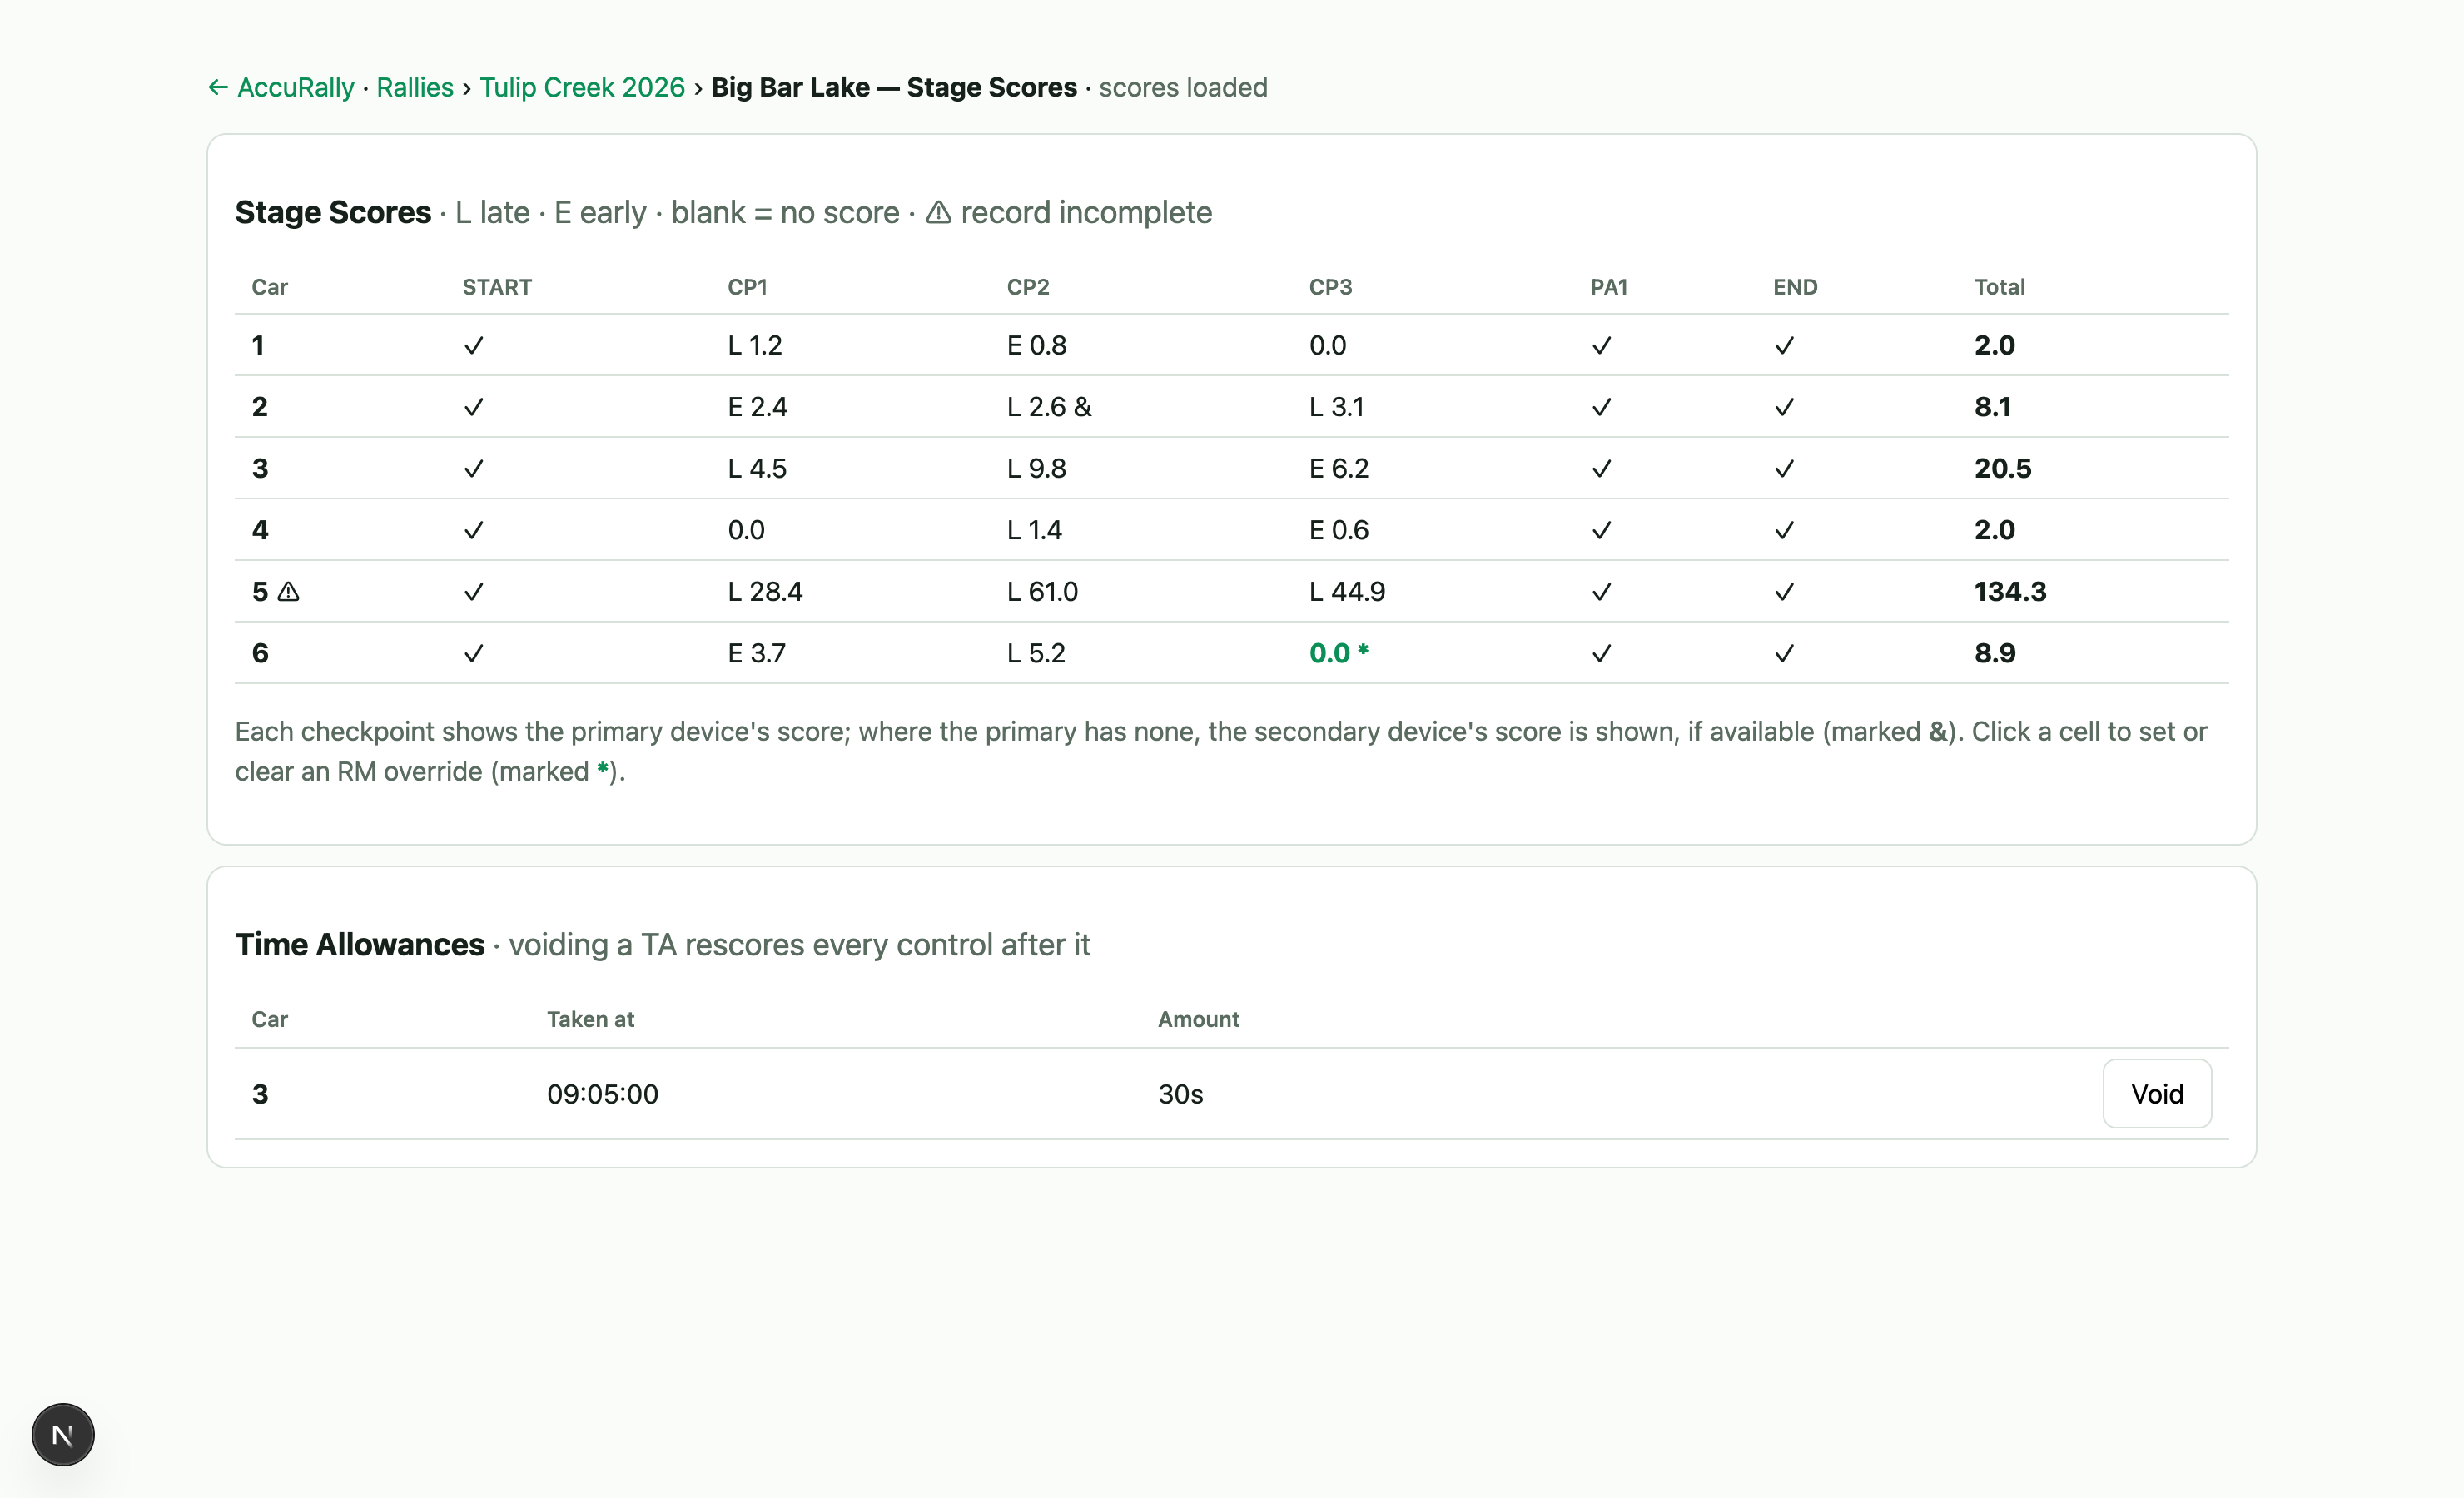Void car 3's time allowance

(2157, 1094)
